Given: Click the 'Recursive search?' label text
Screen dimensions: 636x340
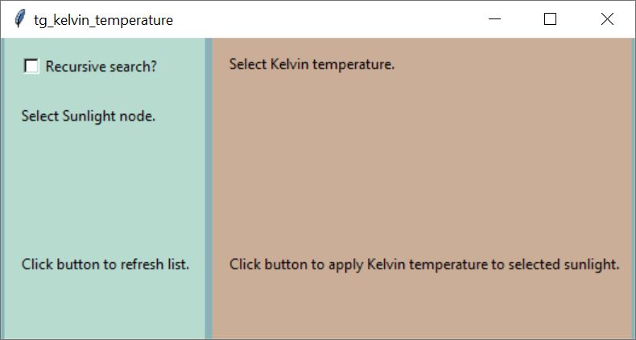Looking at the screenshot, I should pos(101,67).
